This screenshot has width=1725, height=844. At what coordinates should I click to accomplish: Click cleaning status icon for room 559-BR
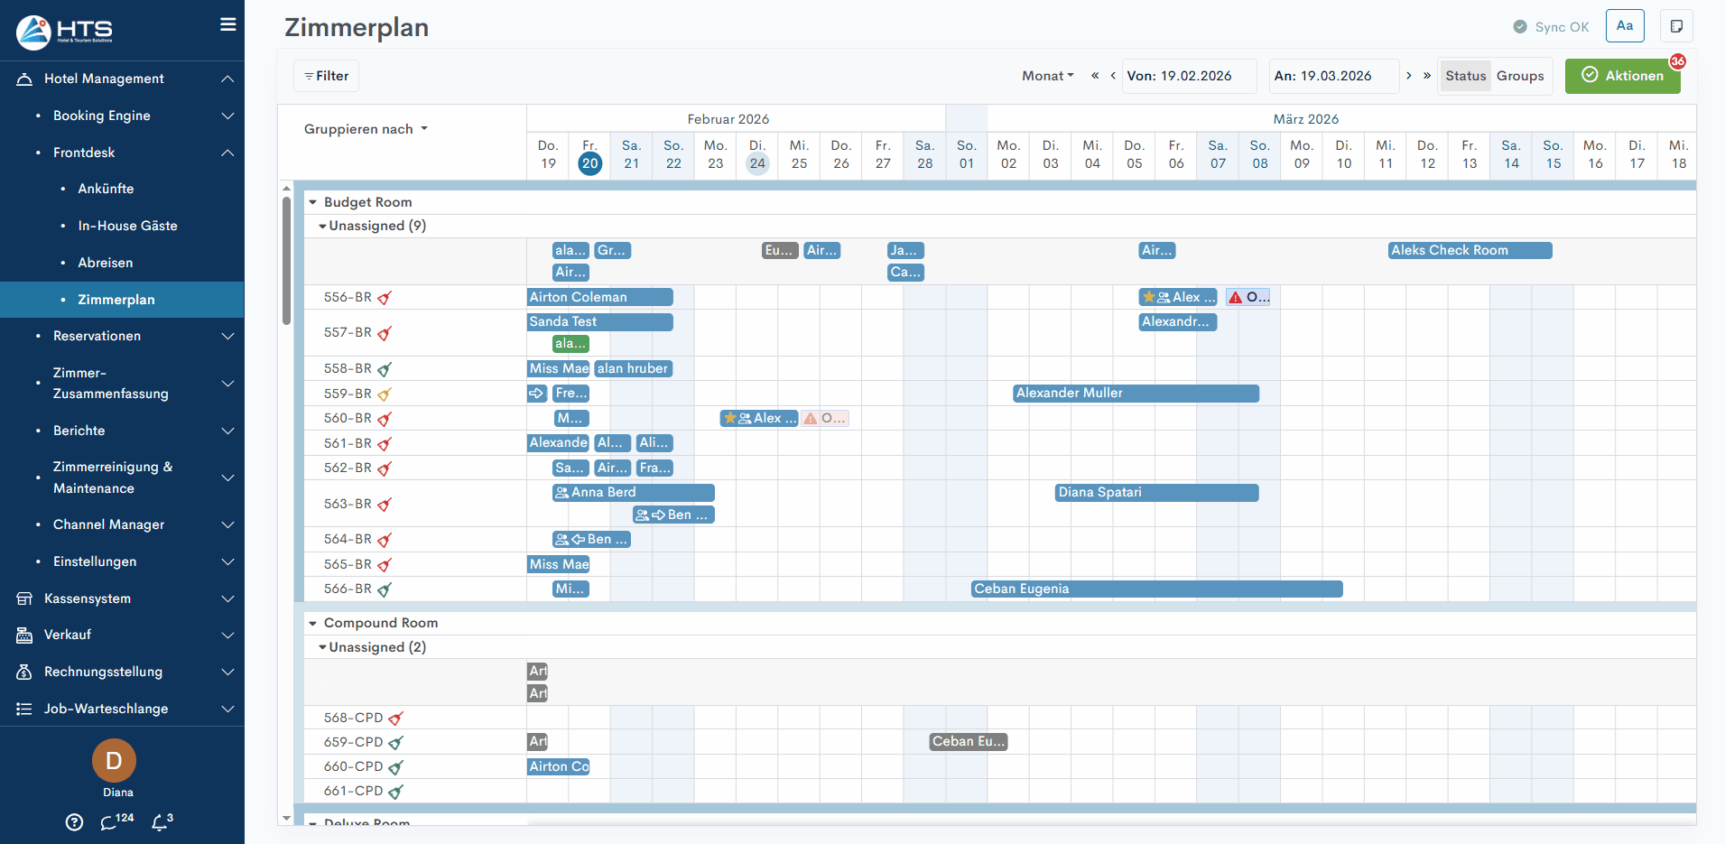(x=385, y=394)
